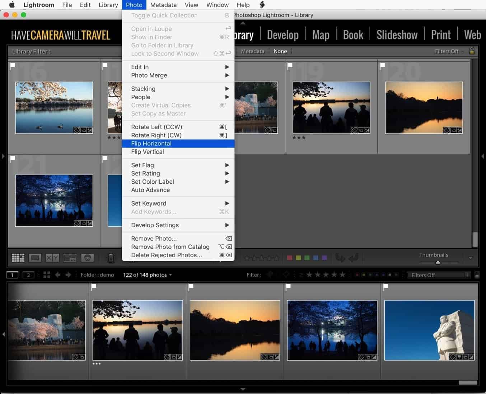The image size is (486, 394).
Task: Open People view face icon
Action: (x=87, y=258)
